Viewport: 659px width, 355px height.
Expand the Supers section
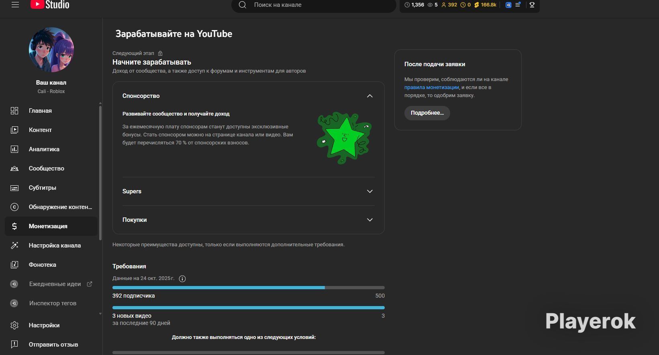coord(370,191)
